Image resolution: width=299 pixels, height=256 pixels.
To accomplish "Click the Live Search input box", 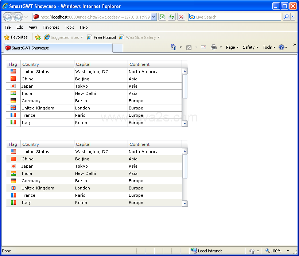I will (x=234, y=17).
